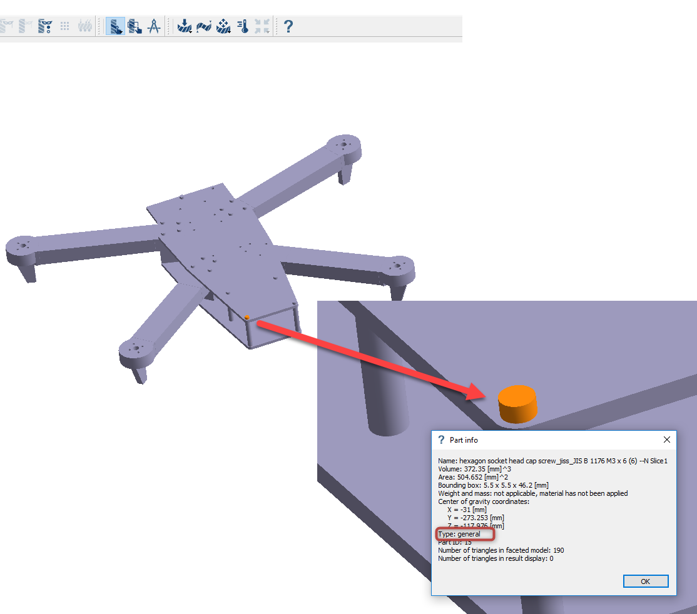Click the wavy surface toolbar icon
The height and width of the screenshot is (614, 697).
pos(203,26)
